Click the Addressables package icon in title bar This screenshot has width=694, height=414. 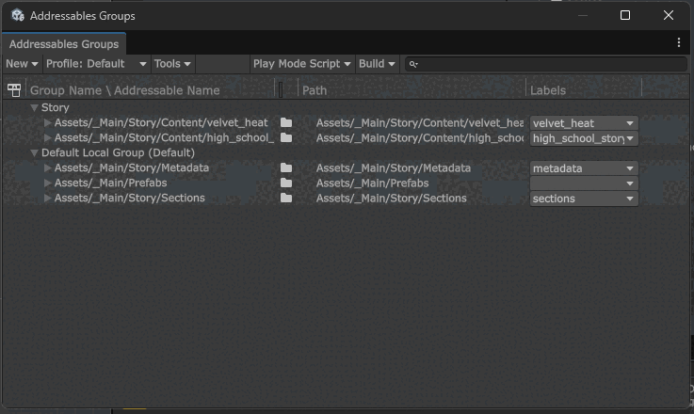(18, 15)
